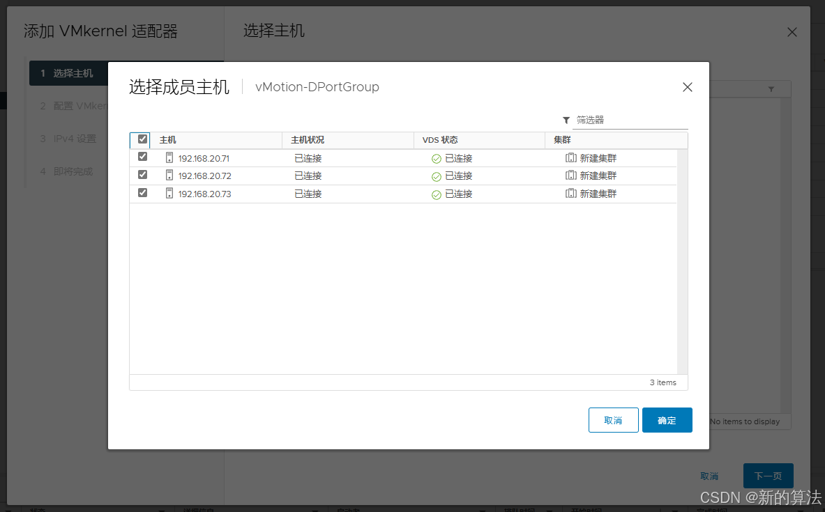
Task: Click cluster icon in 192.168.20.73 row
Action: click(x=571, y=193)
